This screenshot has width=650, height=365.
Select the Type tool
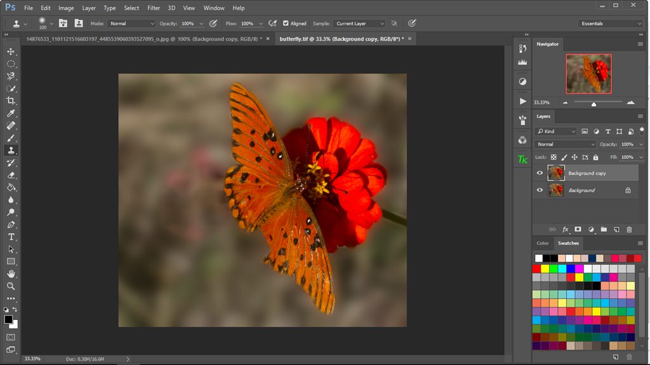(11, 237)
